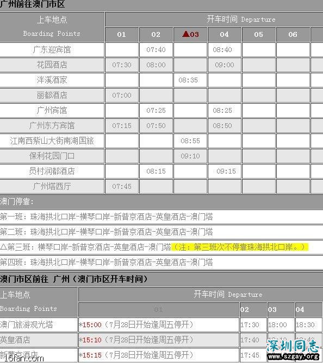
Task: Select 广州宾馆 boarding point label
Action: 52,110
